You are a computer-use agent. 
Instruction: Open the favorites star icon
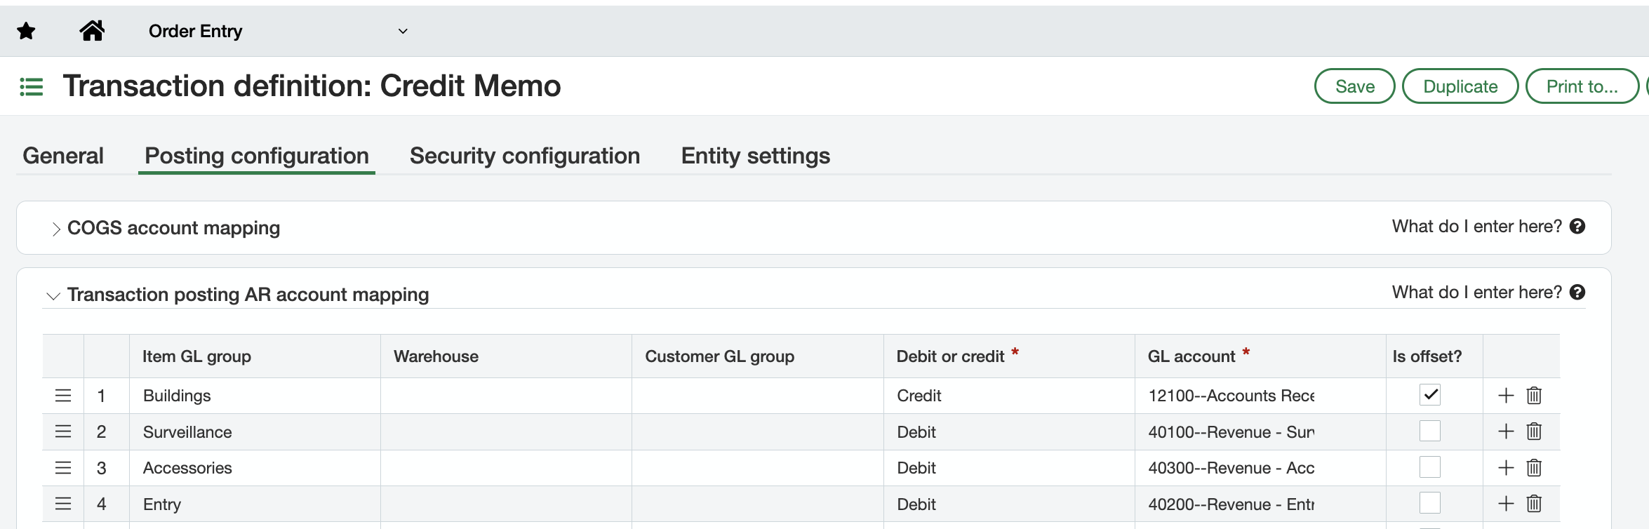(27, 31)
